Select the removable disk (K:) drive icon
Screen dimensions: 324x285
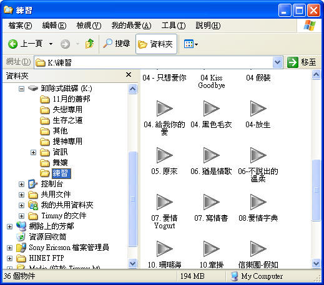[33, 88]
